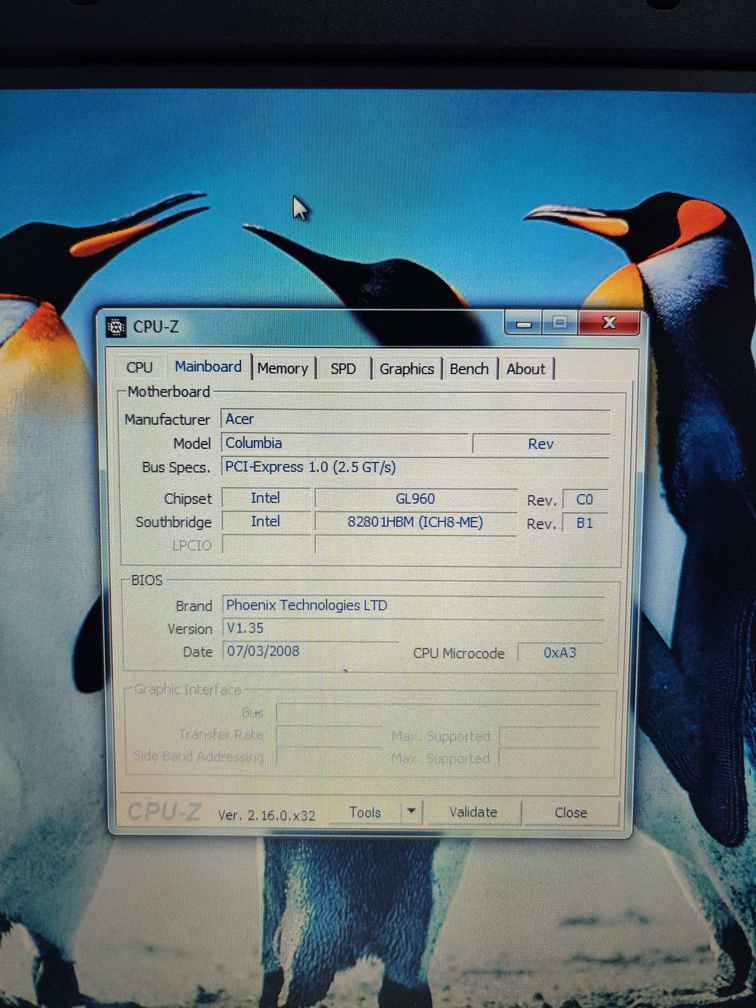Viewport: 756px width, 1008px height.
Task: Click the empty Graphic Interface Bus field
Action: (x=438, y=713)
